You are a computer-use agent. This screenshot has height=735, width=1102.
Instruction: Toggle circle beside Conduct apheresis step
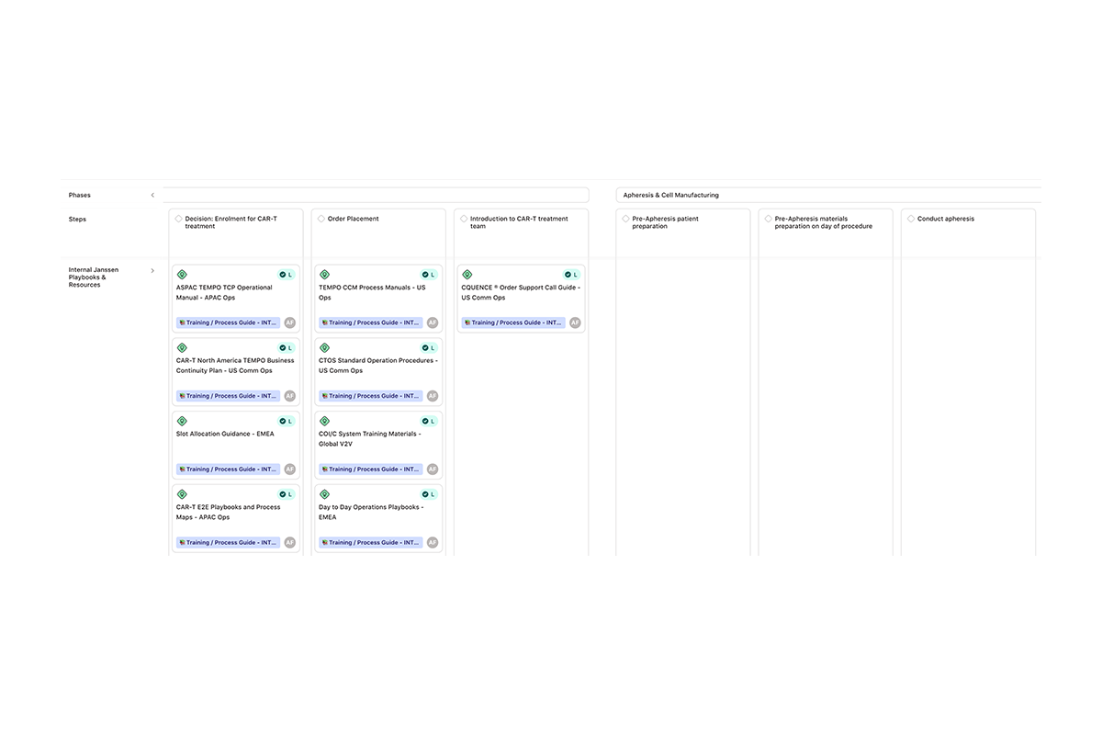pos(911,220)
